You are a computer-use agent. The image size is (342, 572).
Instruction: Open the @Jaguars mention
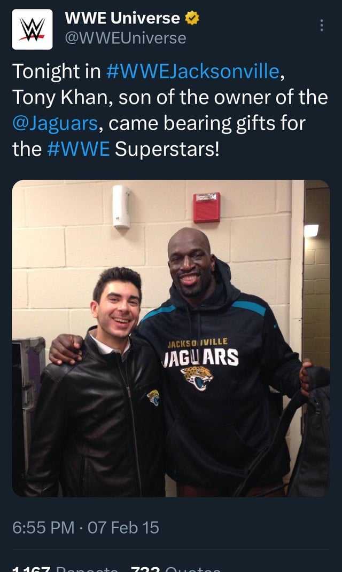(x=55, y=123)
